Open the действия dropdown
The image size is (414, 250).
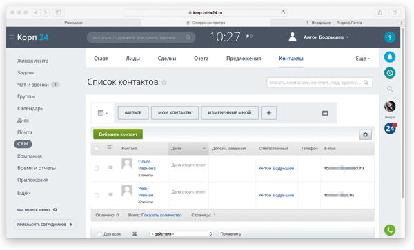(181, 234)
